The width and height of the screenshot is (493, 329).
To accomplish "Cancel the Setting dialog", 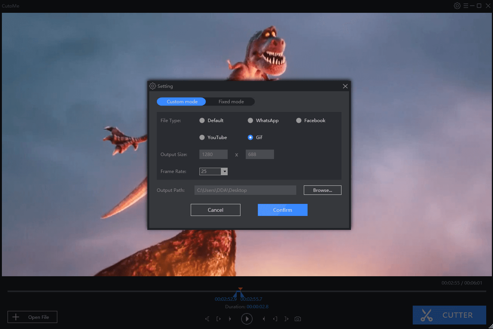I will tap(216, 210).
